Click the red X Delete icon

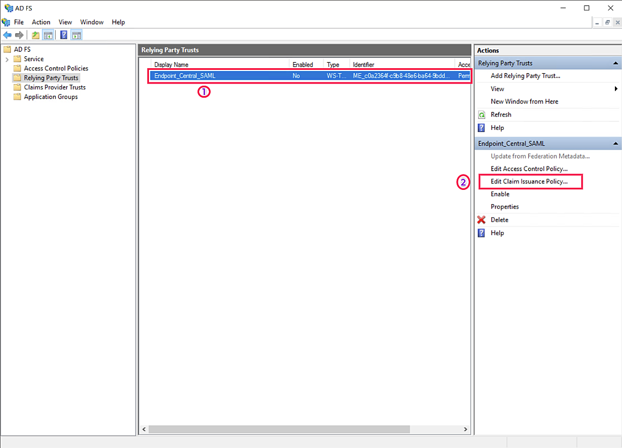click(x=481, y=220)
